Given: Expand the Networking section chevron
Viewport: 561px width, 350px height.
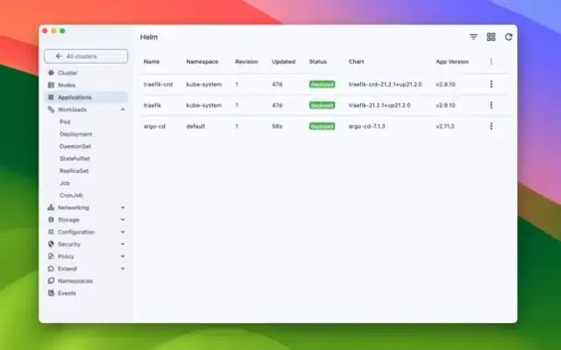Looking at the screenshot, I should click(123, 207).
